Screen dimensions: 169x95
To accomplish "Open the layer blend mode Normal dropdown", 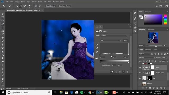I will click(147, 58).
